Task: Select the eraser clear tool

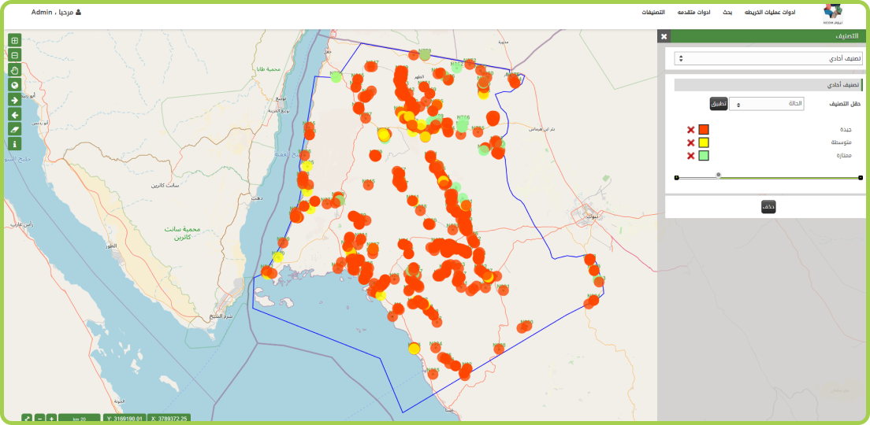Action: pyautogui.click(x=14, y=129)
